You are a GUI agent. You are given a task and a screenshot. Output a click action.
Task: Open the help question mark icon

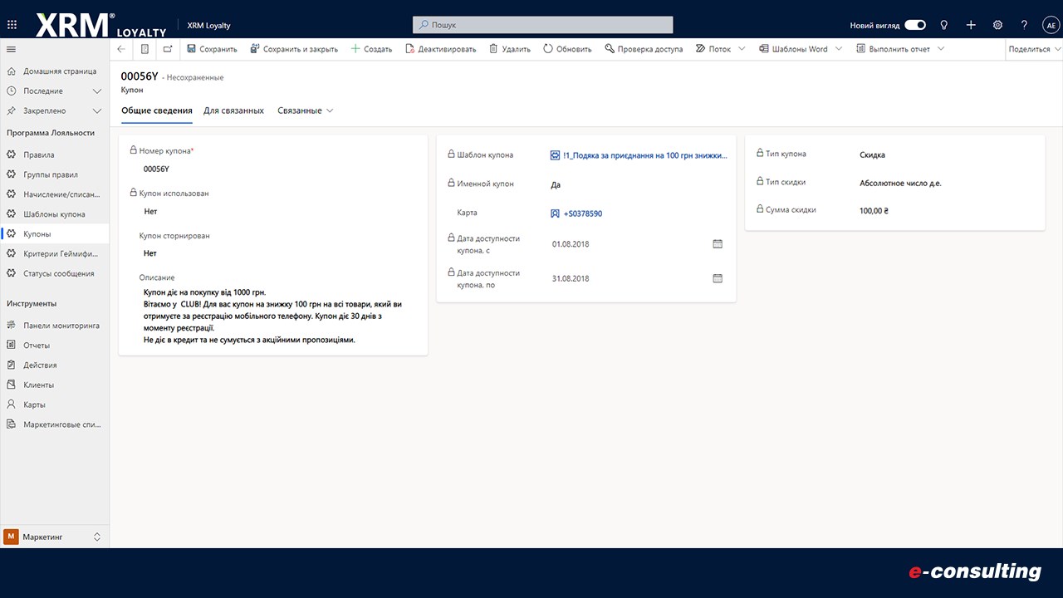click(x=1024, y=25)
